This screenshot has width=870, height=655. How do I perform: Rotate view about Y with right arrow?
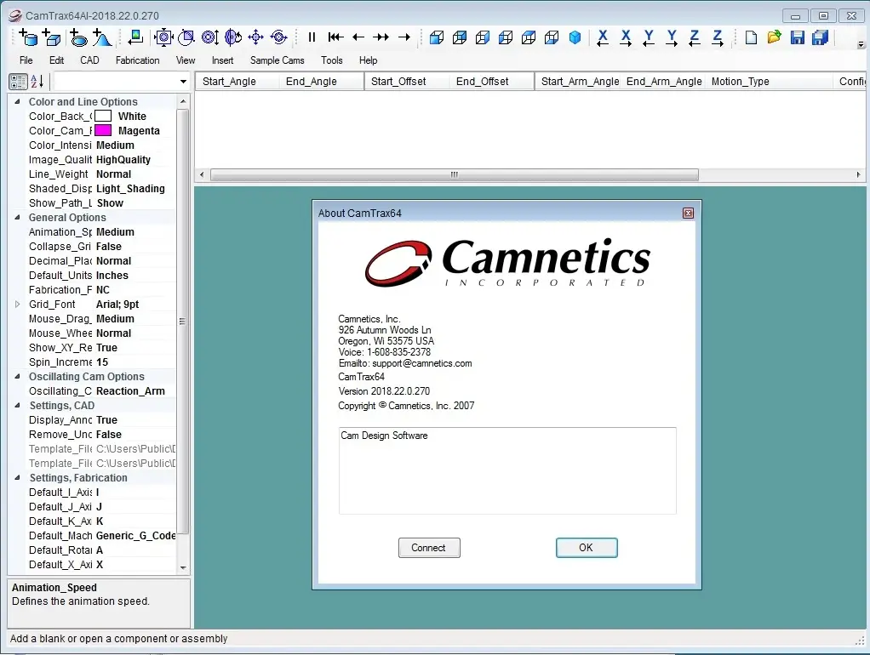click(672, 37)
